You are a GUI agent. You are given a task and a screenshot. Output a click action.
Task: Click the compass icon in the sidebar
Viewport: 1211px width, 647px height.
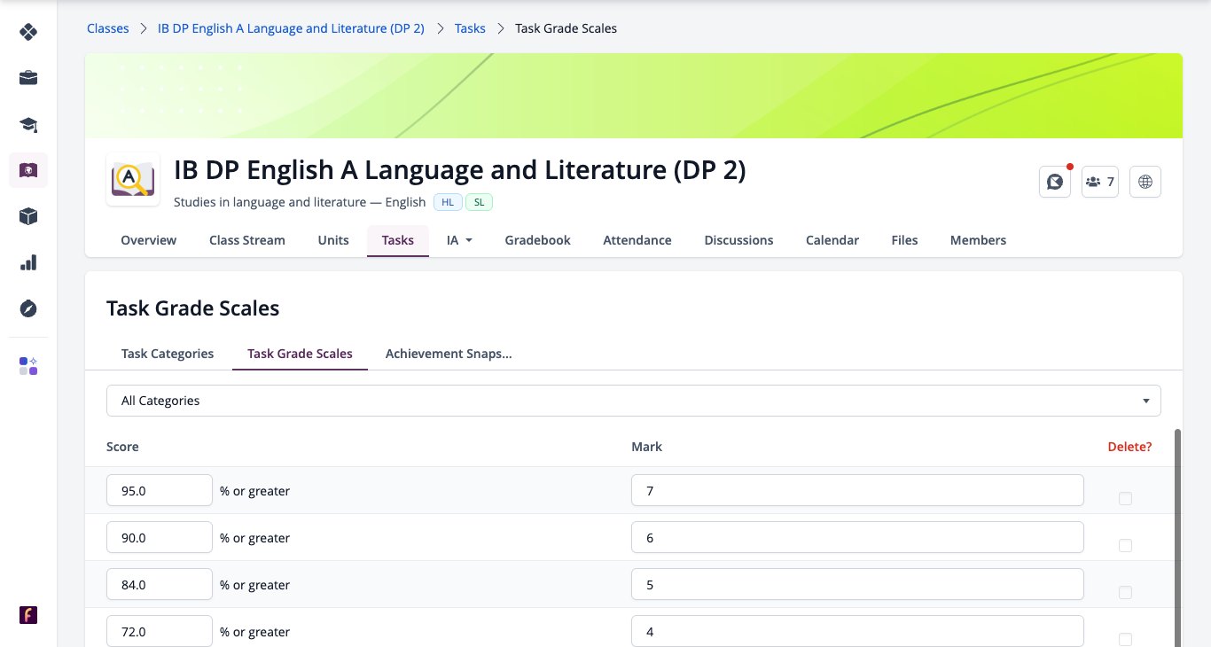28,308
